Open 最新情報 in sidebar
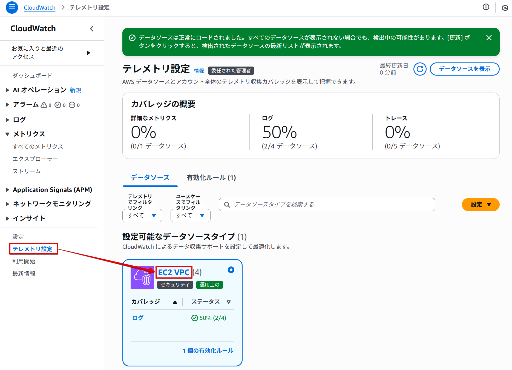This screenshot has width=512, height=370. click(24, 274)
